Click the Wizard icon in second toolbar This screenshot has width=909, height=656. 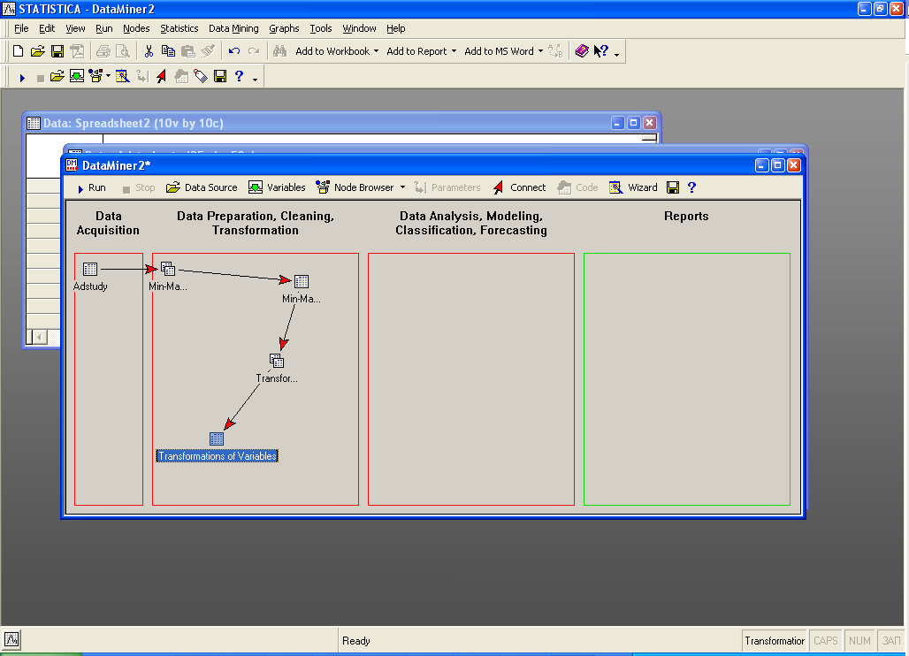pyautogui.click(x=122, y=77)
